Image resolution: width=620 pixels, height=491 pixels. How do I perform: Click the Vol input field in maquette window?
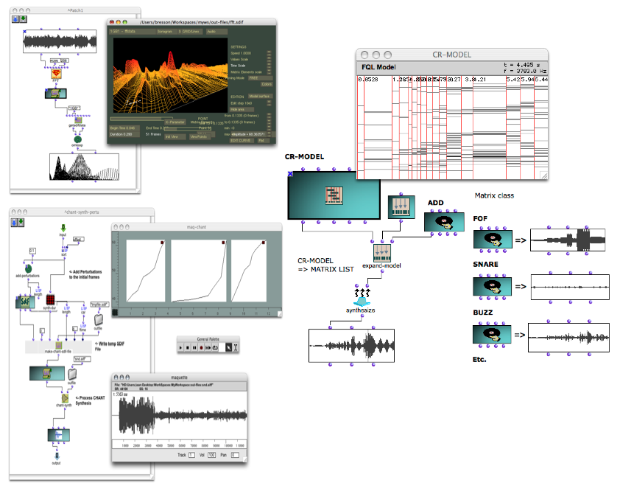coord(212,455)
